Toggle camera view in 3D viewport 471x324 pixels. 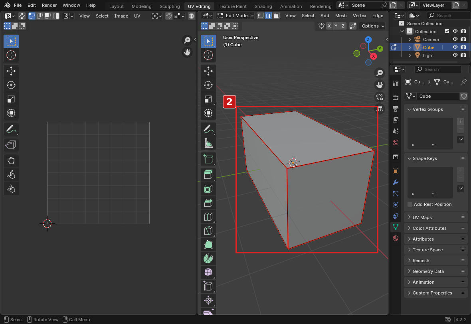380,97
